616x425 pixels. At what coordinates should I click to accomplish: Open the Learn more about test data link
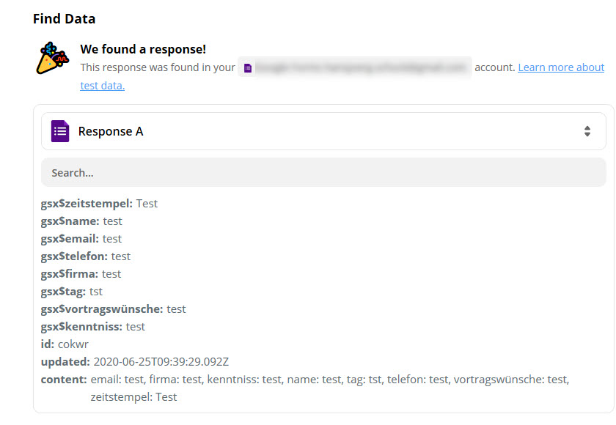[561, 67]
